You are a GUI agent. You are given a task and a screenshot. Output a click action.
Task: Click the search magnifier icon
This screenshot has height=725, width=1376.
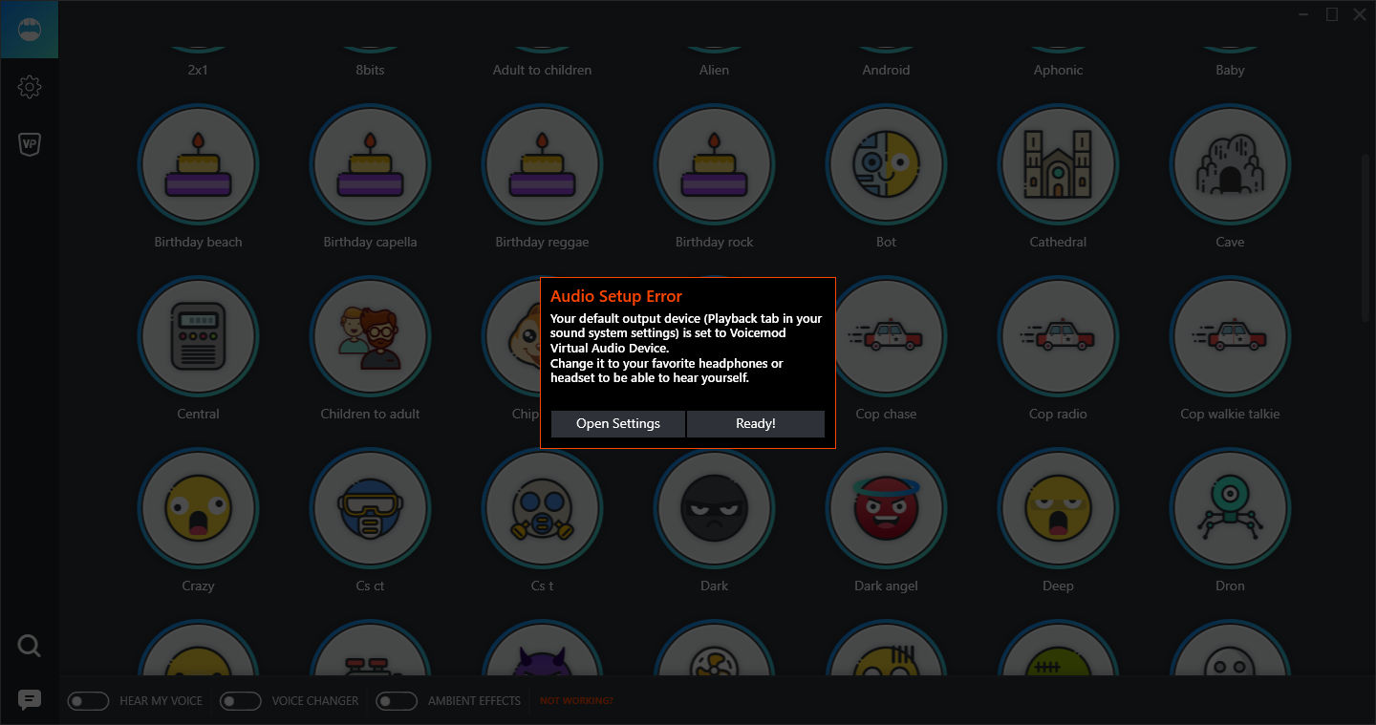(30, 647)
